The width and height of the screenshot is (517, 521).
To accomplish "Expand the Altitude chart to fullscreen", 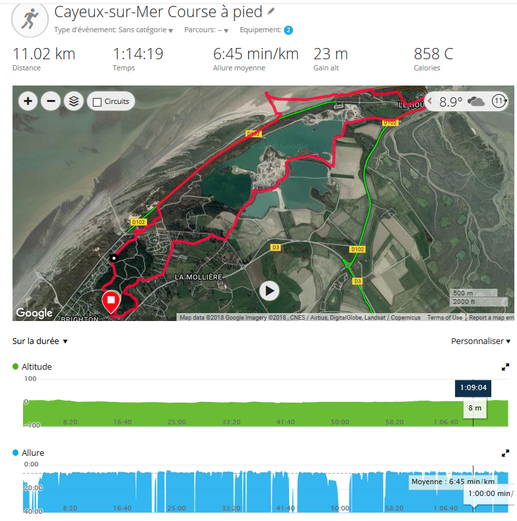I will point(505,367).
